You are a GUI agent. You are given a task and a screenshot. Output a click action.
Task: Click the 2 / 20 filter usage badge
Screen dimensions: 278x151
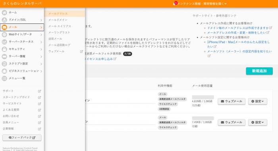click(127, 54)
